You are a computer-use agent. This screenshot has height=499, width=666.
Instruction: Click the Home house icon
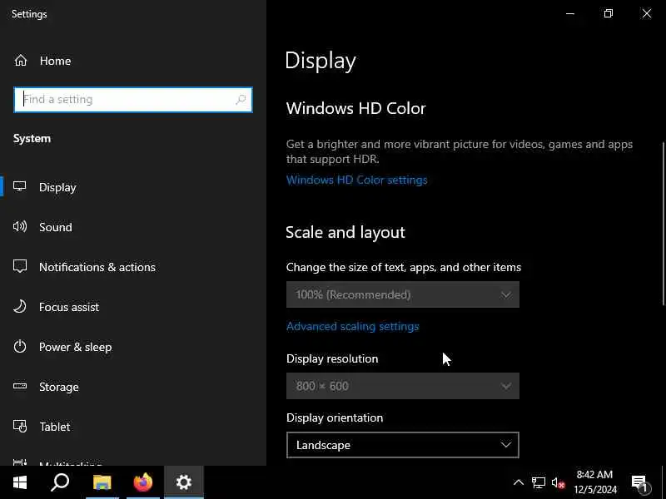20,61
